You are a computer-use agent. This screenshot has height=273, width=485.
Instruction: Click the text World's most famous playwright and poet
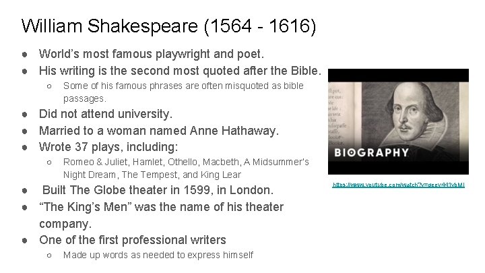152,54
